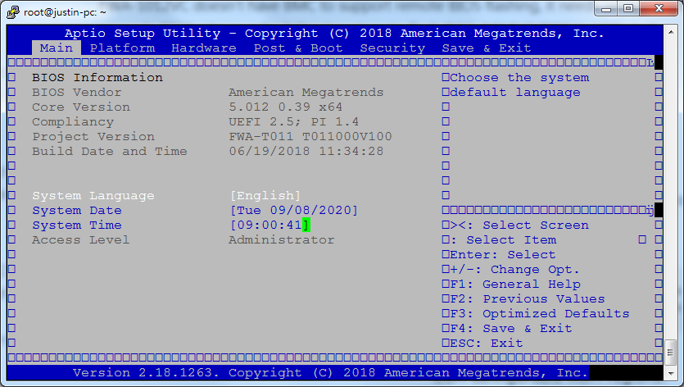The height and width of the screenshot is (387, 684).
Task: Select the System Language label
Action: click(93, 196)
